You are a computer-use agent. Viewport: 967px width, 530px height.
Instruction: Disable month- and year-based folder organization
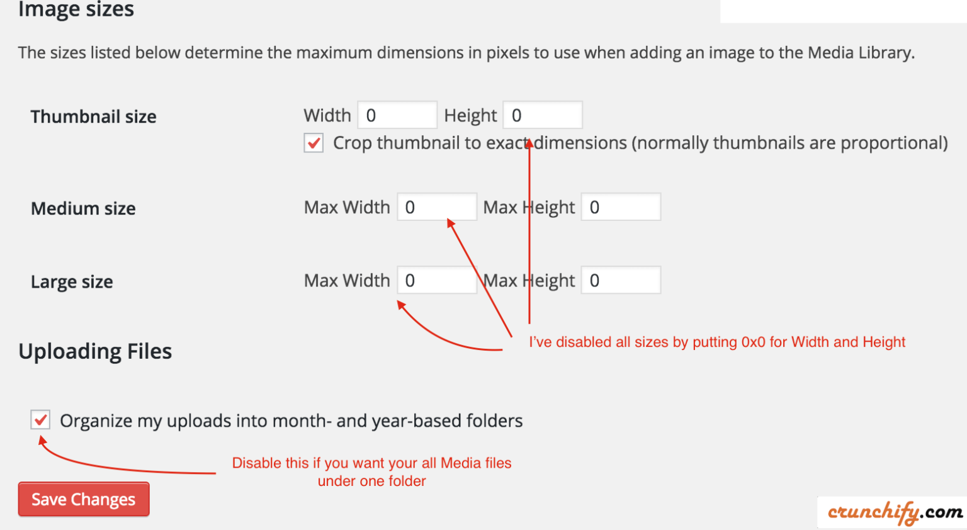[x=40, y=419]
